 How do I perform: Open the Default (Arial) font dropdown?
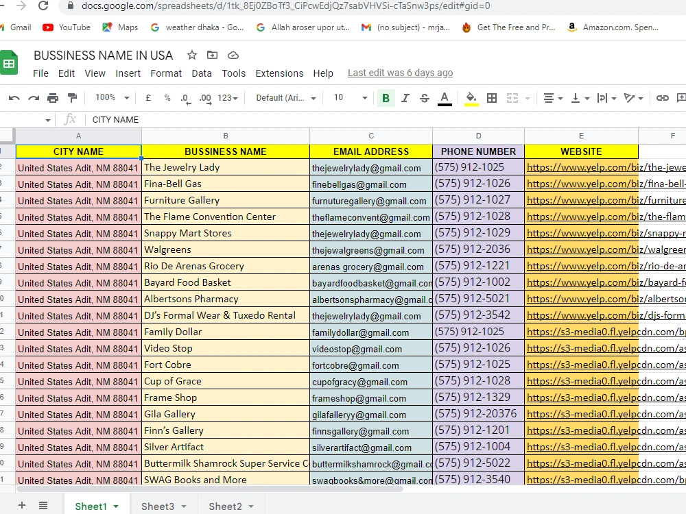click(285, 98)
